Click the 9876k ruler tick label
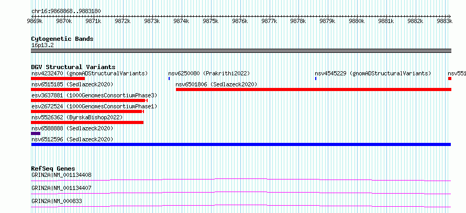466x213 pixels. point(239,21)
